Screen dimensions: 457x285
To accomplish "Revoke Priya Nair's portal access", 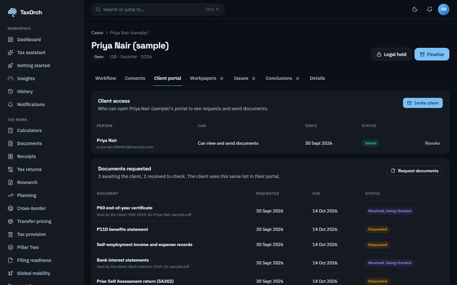I will point(432,143).
